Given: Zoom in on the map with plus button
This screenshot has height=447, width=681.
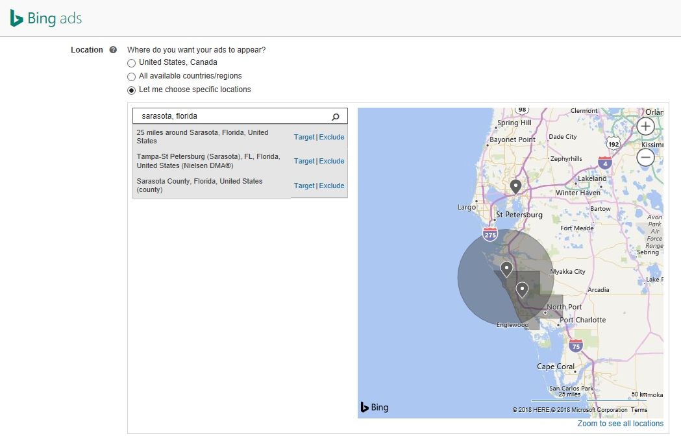Looking at the screenshot, I should click(x=645, y=127).
